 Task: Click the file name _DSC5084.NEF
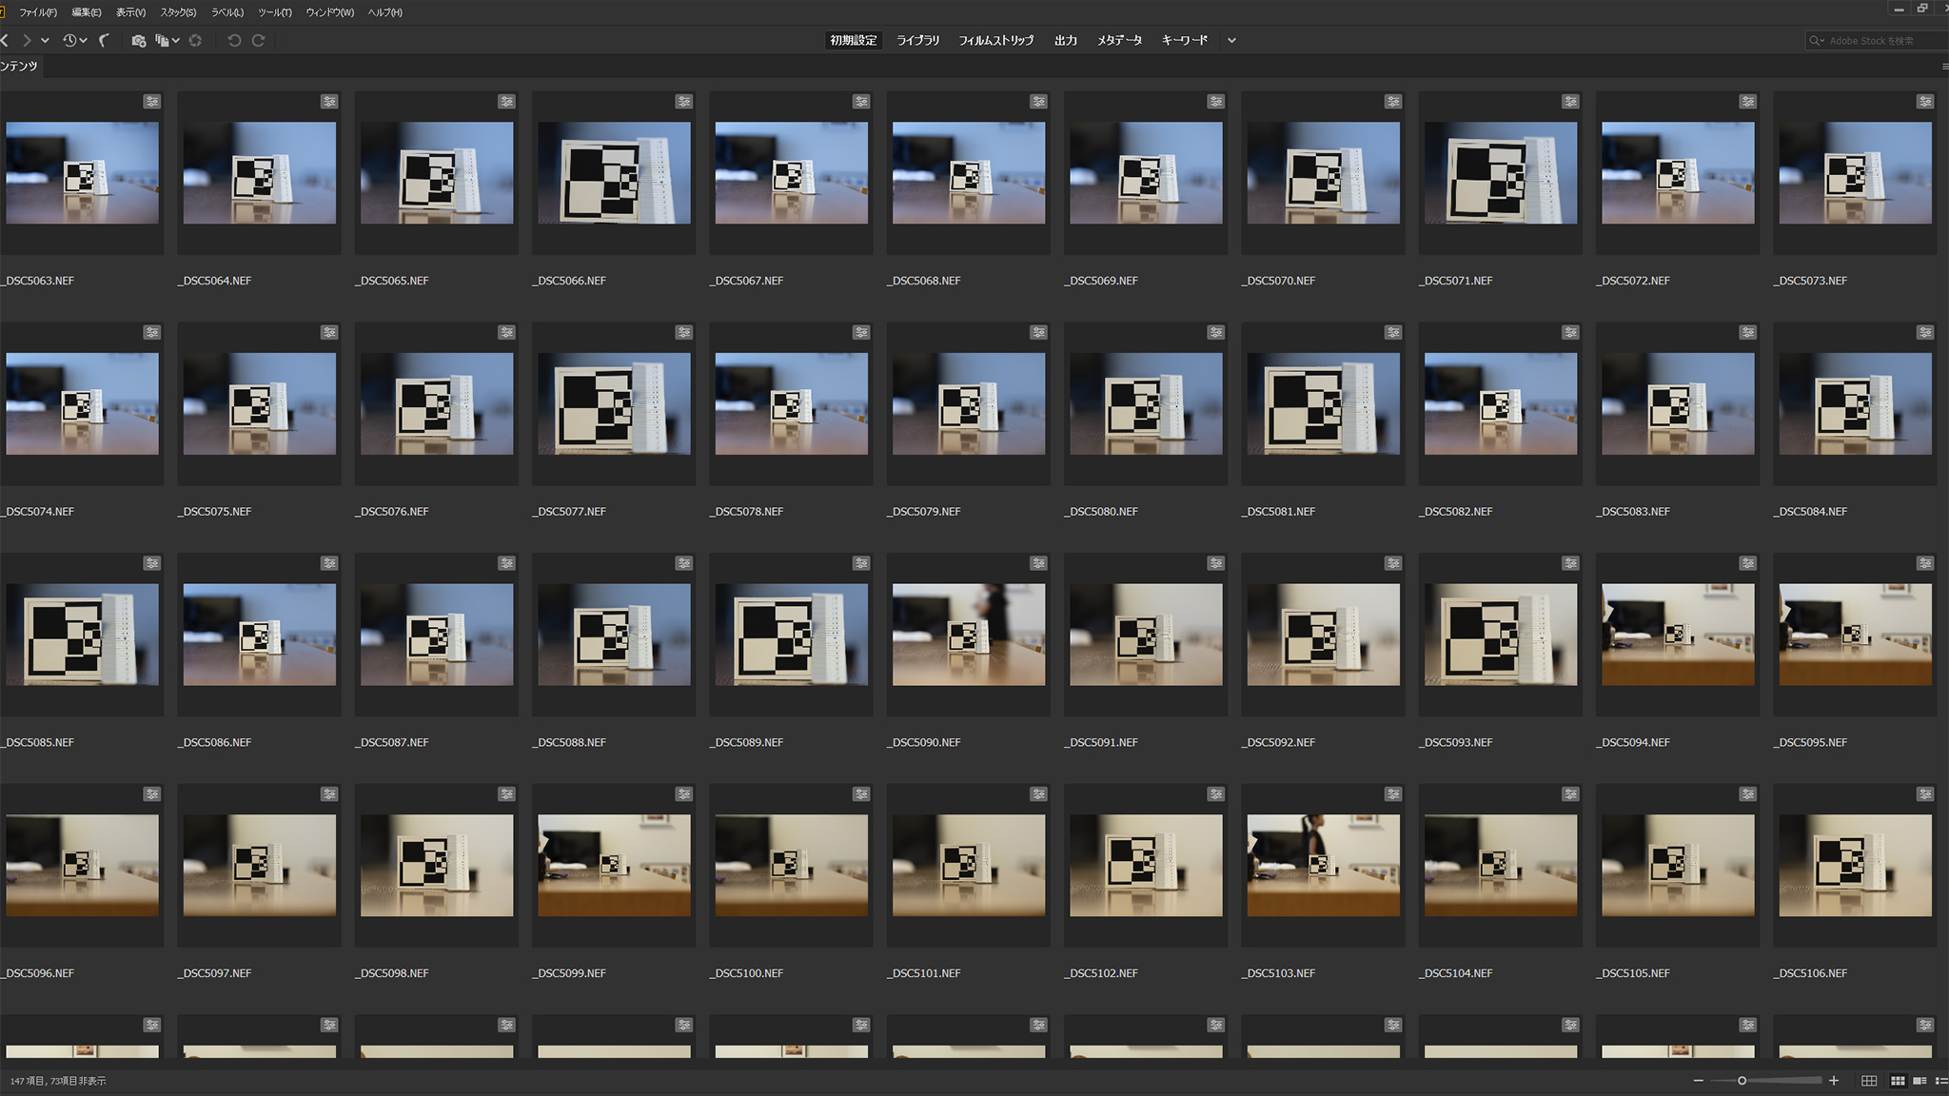coord(1810,512)
